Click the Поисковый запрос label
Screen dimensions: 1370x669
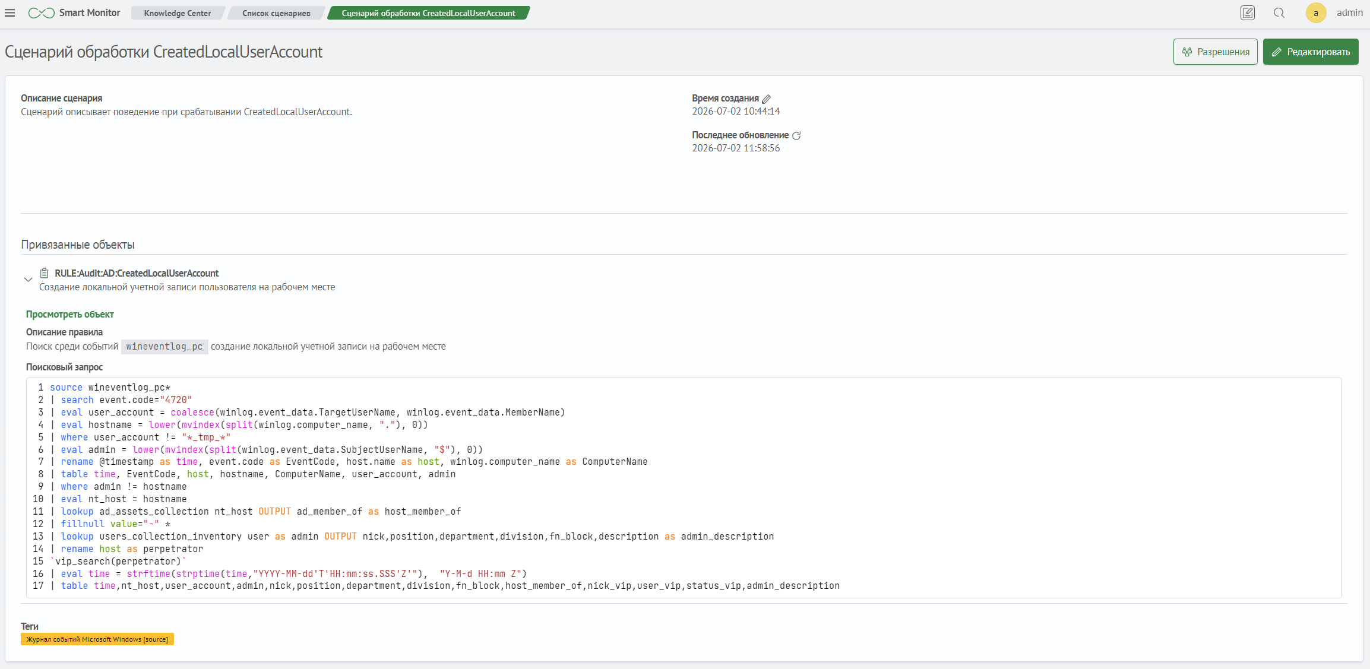64,367
